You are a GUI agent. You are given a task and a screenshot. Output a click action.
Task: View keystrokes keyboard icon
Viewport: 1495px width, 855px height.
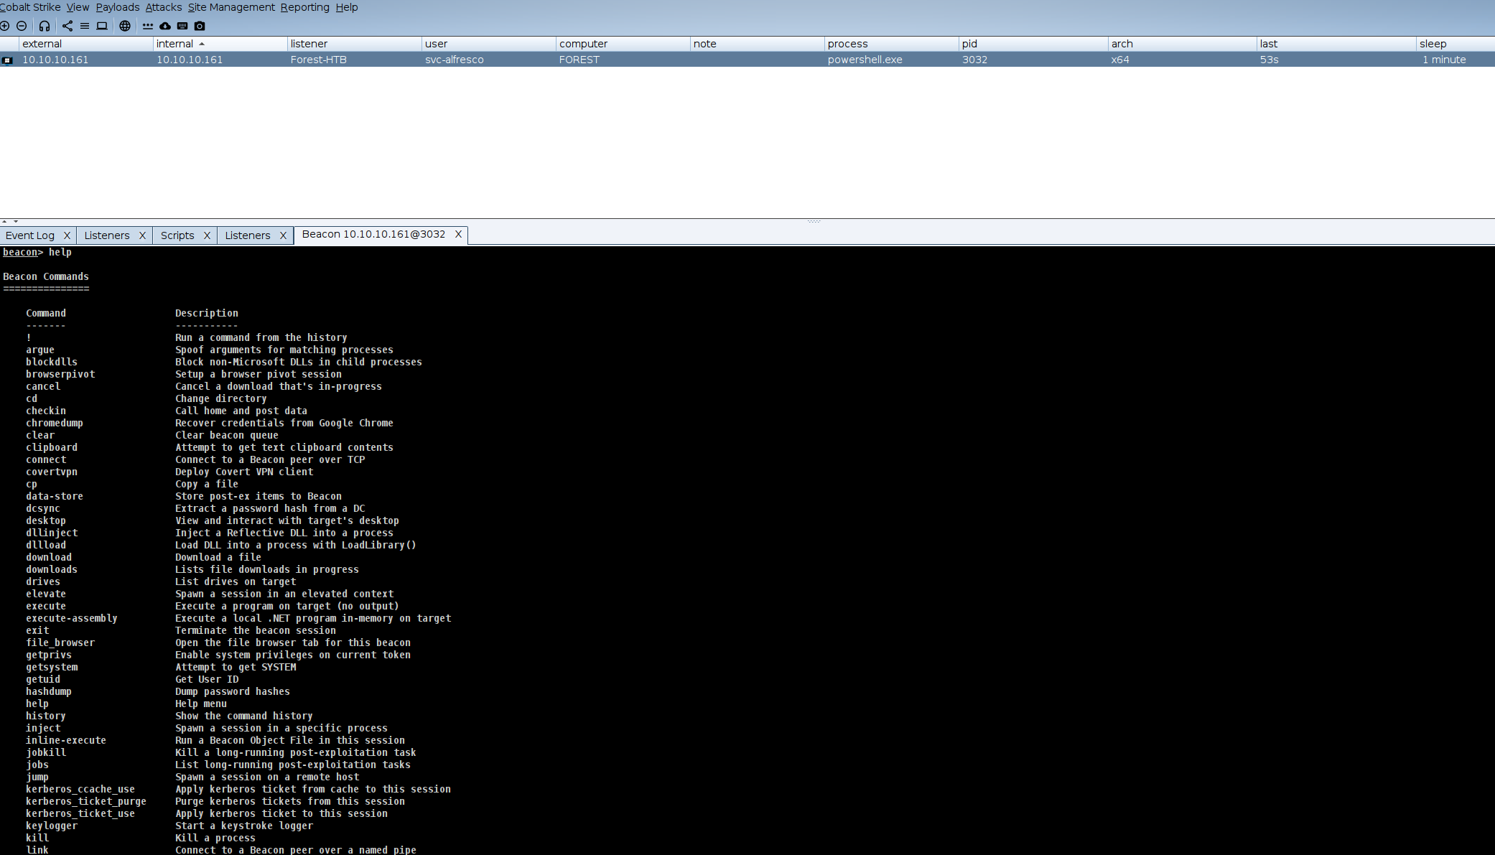click(182, 26)
